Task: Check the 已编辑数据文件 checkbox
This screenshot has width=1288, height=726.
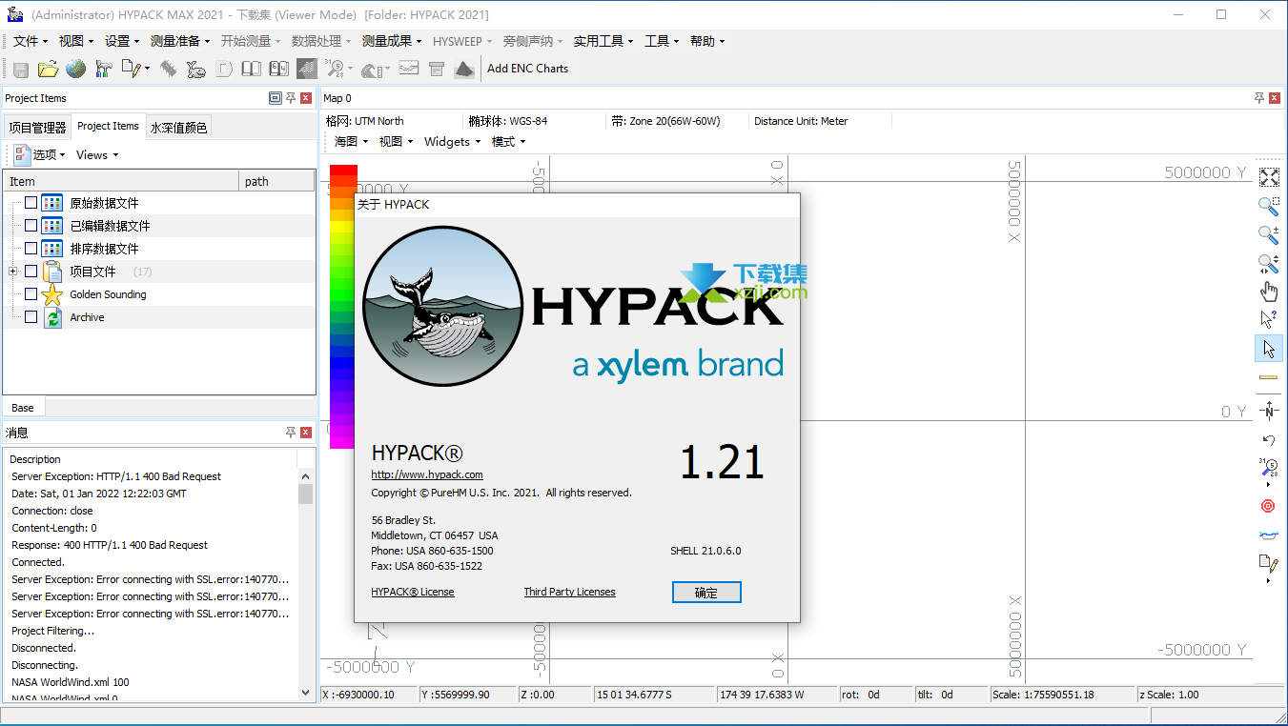Action: pos(31,226)
